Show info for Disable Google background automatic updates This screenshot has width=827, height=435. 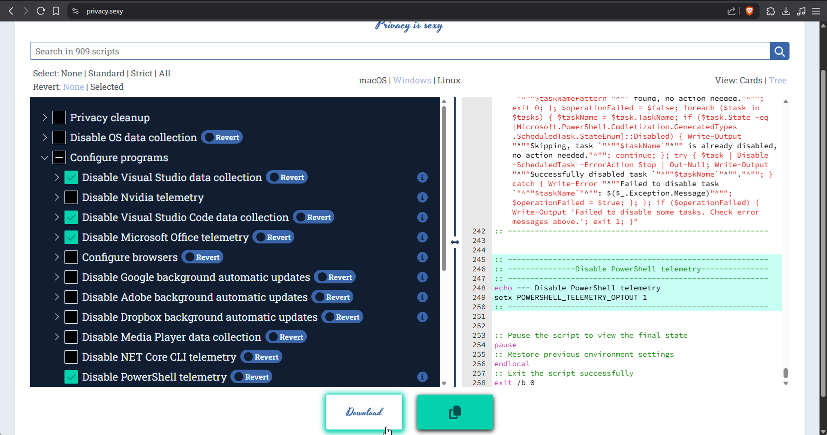[422, 277]
